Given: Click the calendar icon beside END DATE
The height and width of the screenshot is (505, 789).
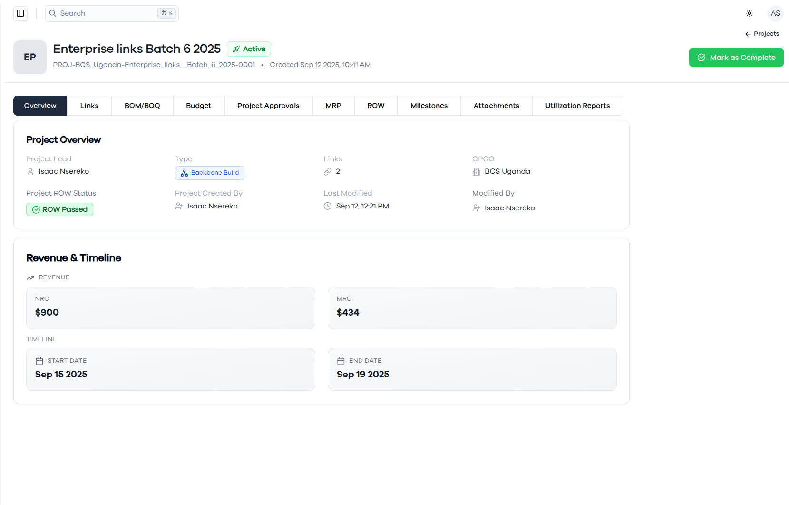Looking at the screenshot, I should pyautogui.click(x=341, y=361).
